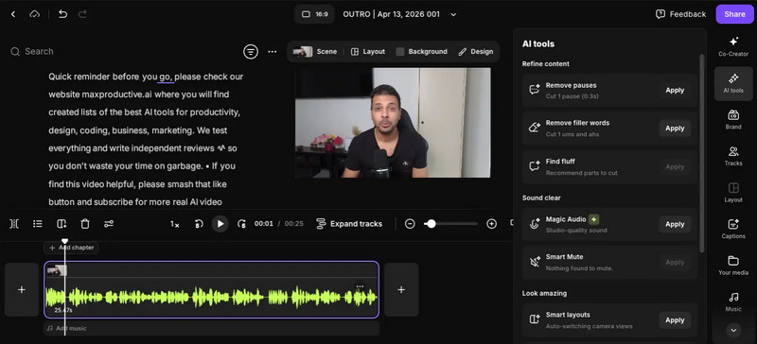757x344 pixels.
Task: Open the Music sidebar panel
Action: tap(732, 302)
